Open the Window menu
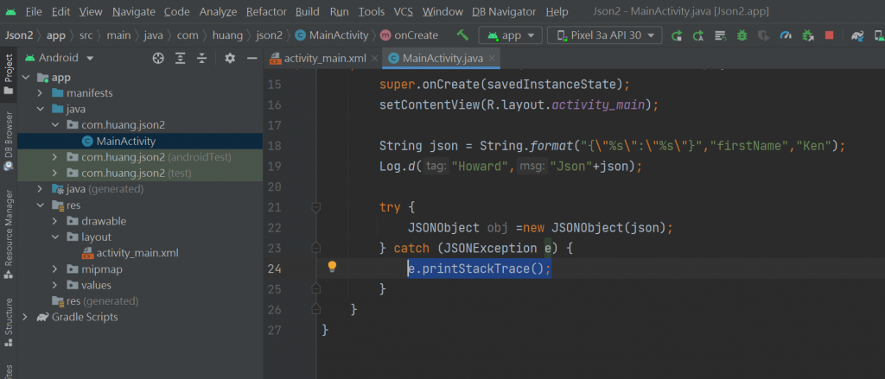Image resolution: width=885 pixels, height=379 pixels. coord(442,11)
